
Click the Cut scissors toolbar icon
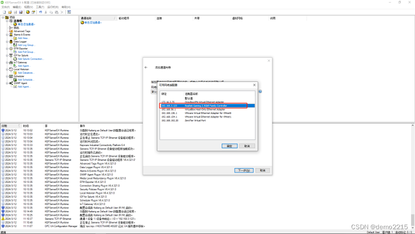(46, 12)
